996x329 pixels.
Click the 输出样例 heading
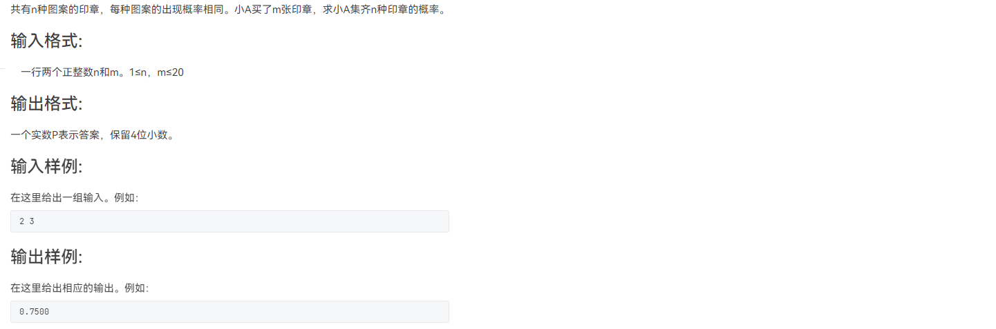point(46,257)
